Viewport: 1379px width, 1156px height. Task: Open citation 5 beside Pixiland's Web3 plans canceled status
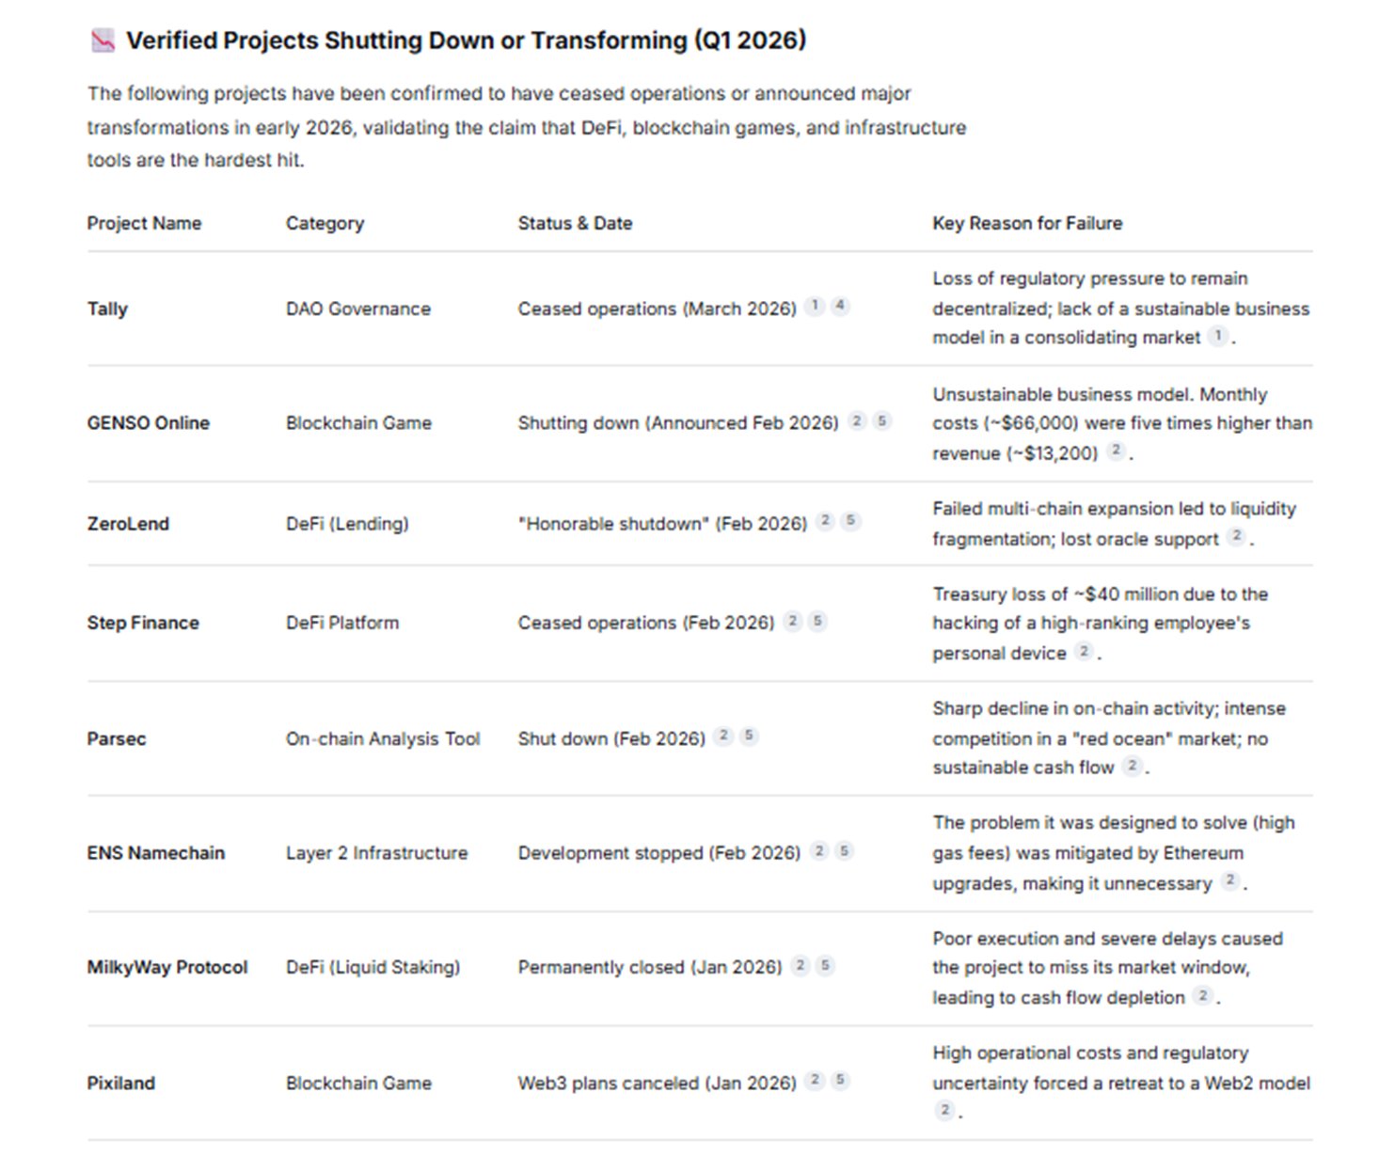coord(840,1080)
